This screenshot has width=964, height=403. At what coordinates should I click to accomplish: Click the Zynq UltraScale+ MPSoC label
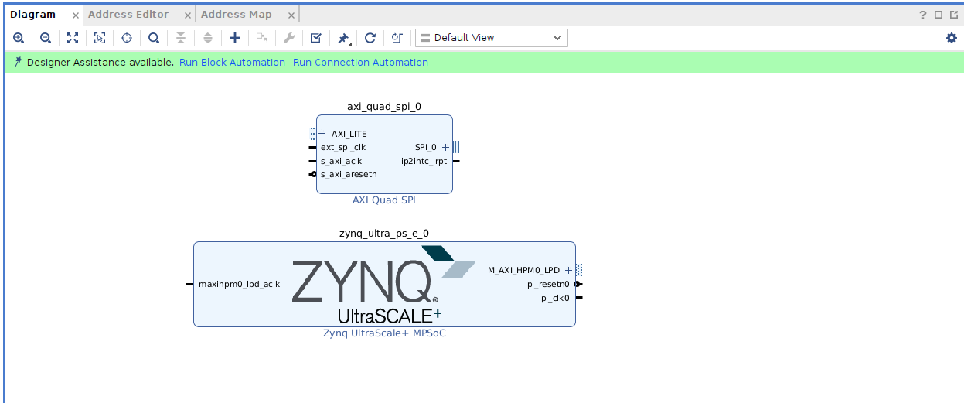tap(384, 333)
